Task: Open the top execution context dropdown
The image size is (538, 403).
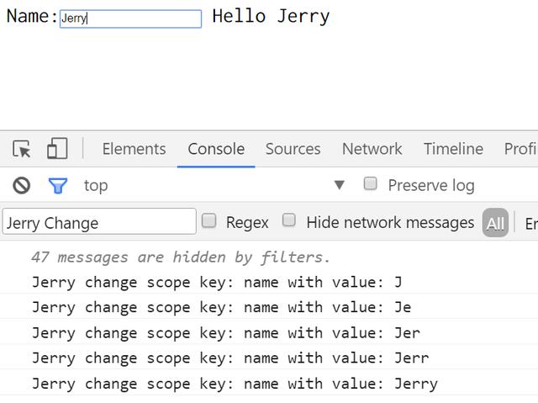Action: 339,185
